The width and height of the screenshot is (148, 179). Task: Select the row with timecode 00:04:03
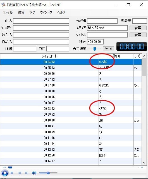71,62
